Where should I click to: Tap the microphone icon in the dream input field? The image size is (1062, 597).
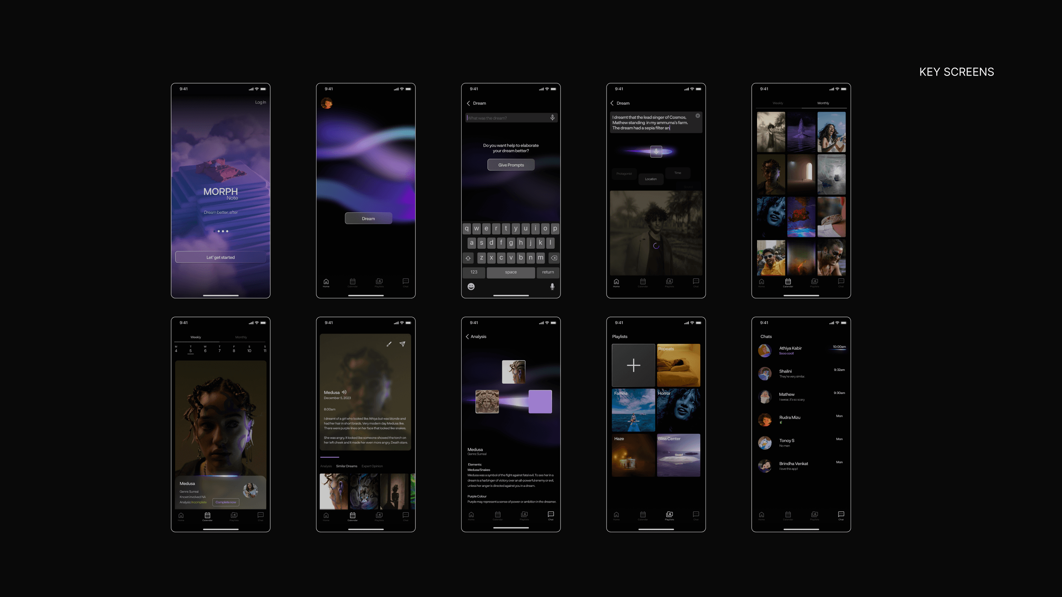[x=552, y=118]
